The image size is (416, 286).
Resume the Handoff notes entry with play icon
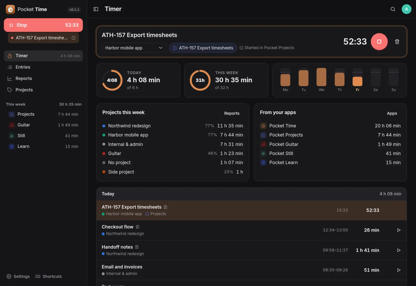[x=399, y=250]
